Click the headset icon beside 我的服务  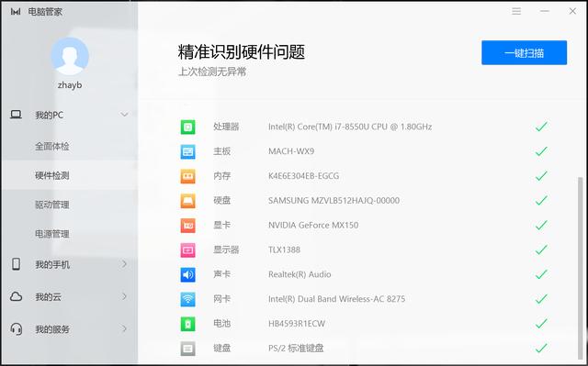[17, 329]
